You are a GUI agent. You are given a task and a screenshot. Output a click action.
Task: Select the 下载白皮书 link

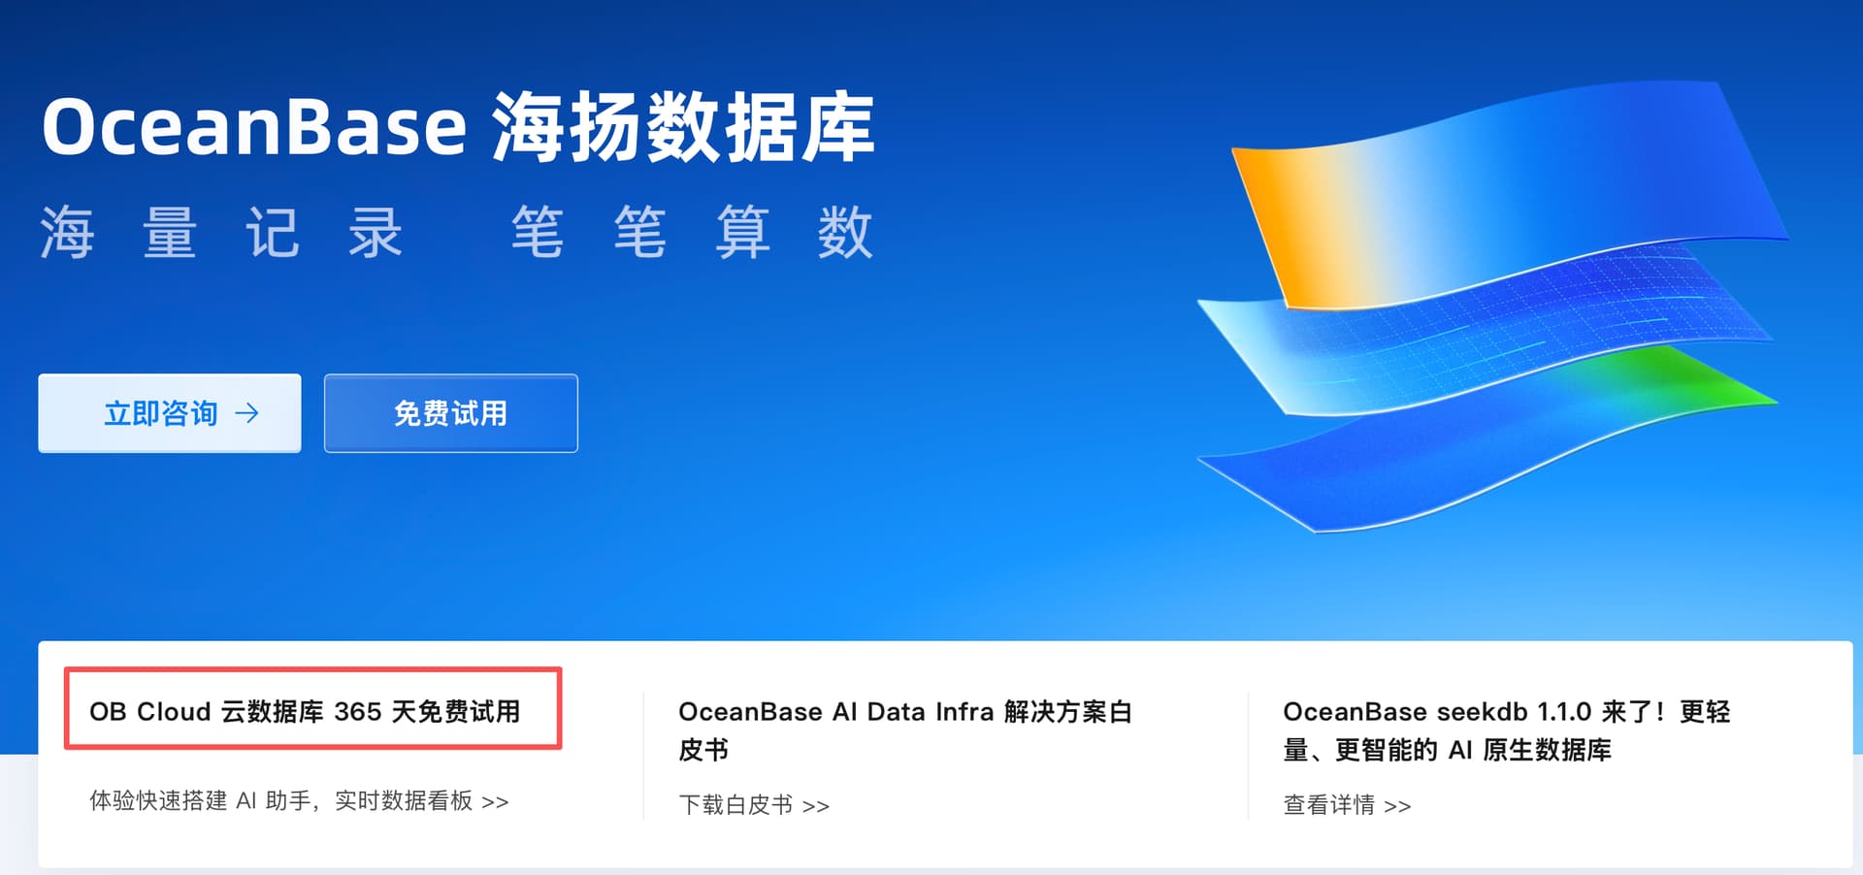(x=735, y=805)
